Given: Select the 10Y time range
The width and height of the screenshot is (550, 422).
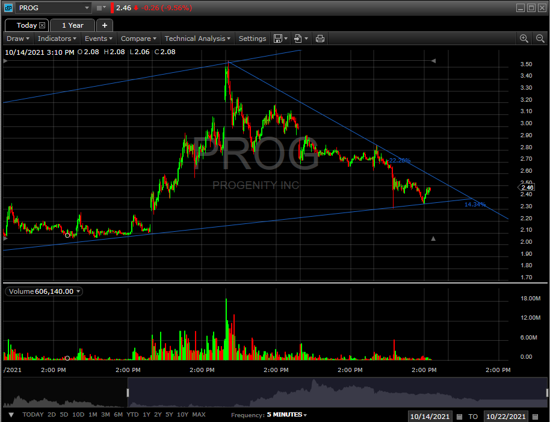Looking at the screenshot, I should (x=182, y=415).
